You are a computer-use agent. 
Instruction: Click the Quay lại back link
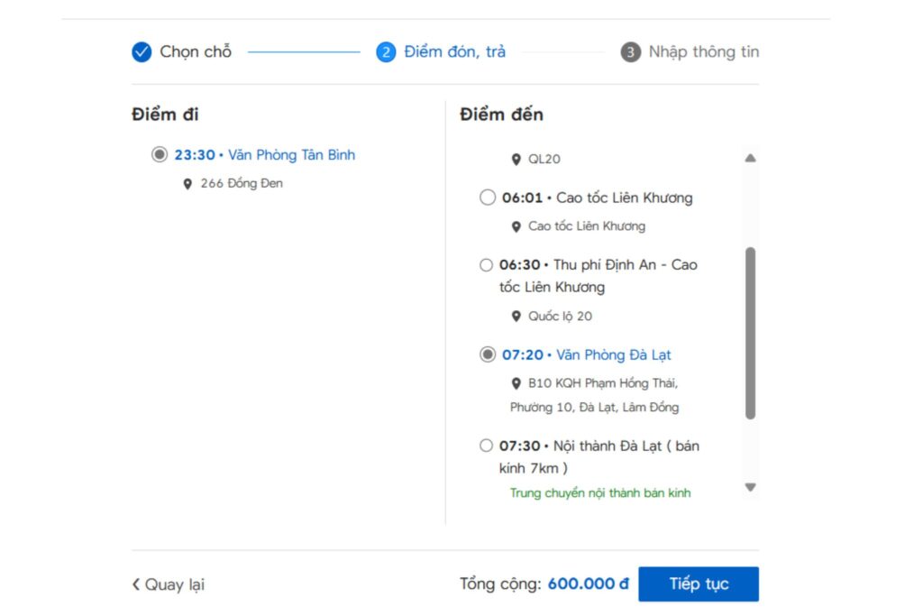(169, 584)
